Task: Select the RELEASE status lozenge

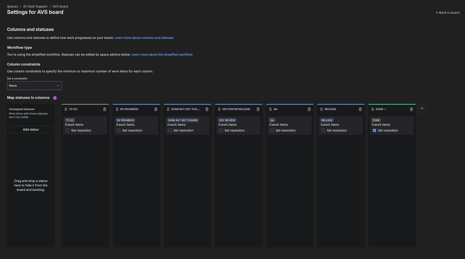Action: [x=327, y=120]
